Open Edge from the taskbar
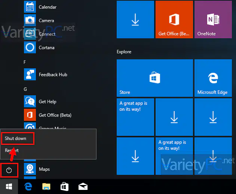 pos(28,187)
